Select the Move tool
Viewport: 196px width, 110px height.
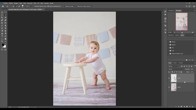[2, 12]
